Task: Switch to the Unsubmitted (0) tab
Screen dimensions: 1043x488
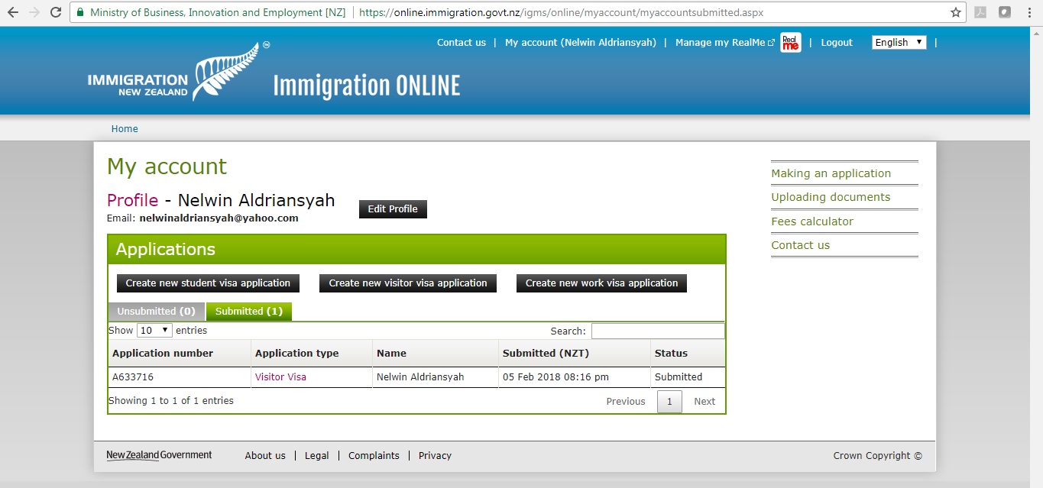Action: tap(156, 312)
